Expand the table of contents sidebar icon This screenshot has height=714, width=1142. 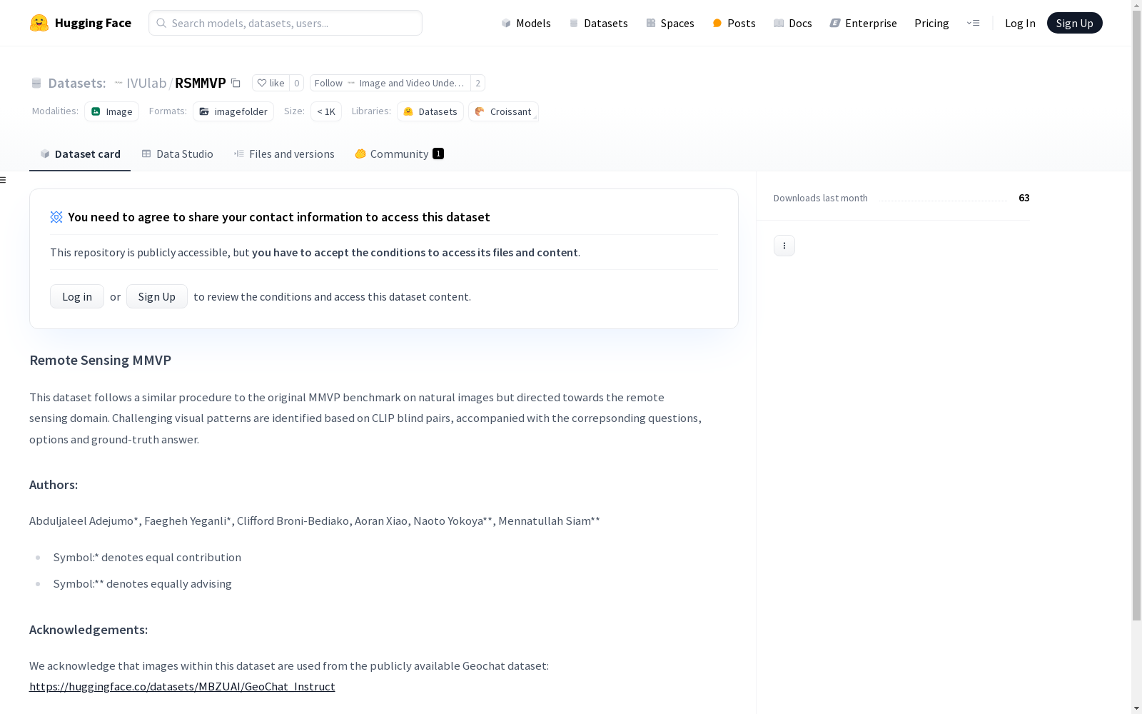tap(4, 180)
